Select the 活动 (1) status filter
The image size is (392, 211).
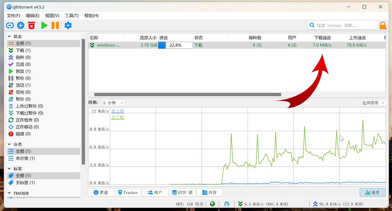pyautogui.click(x=44, y=85)
